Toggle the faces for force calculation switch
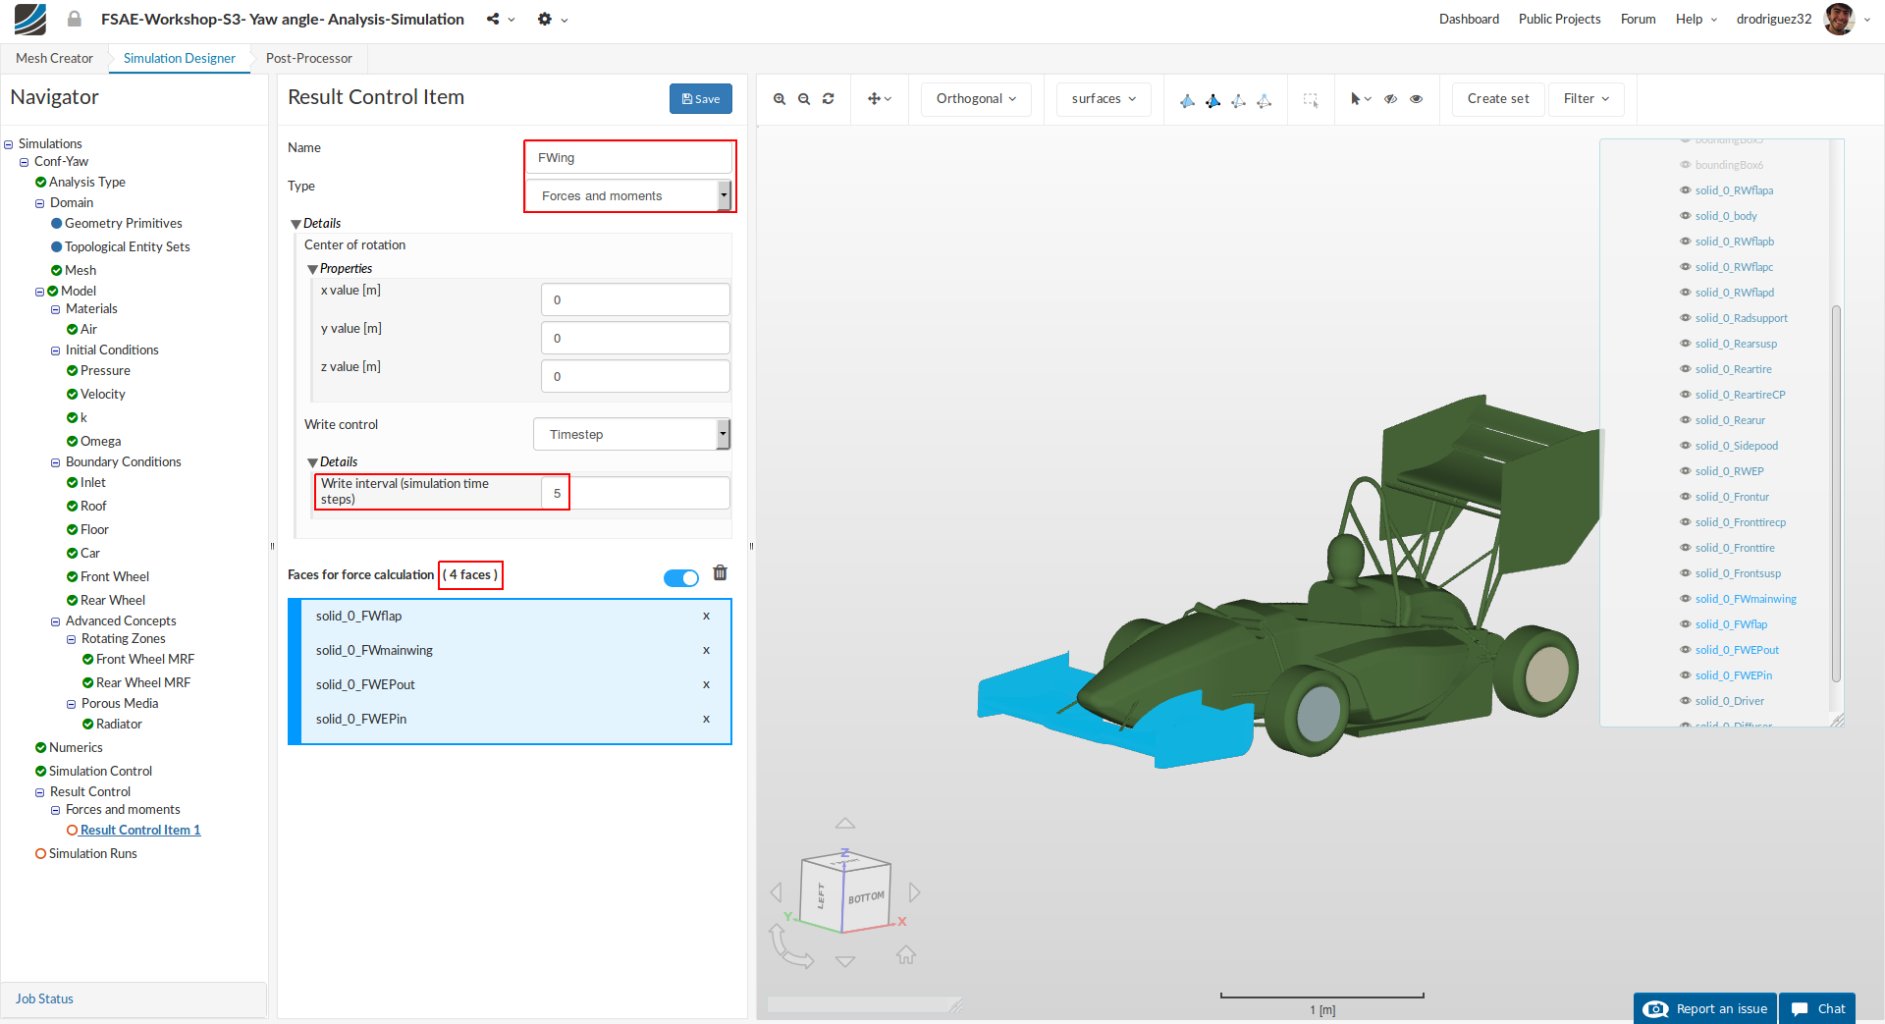The height and width of the screenshot is (1024, 1885). pyautogui.click(x=680, y=578)
